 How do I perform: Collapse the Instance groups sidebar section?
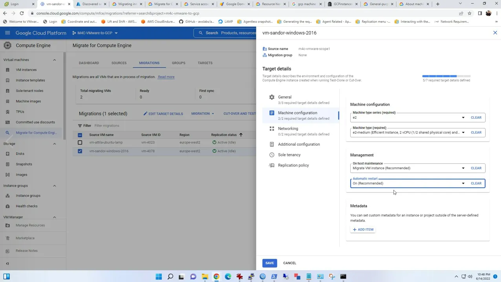55,186
